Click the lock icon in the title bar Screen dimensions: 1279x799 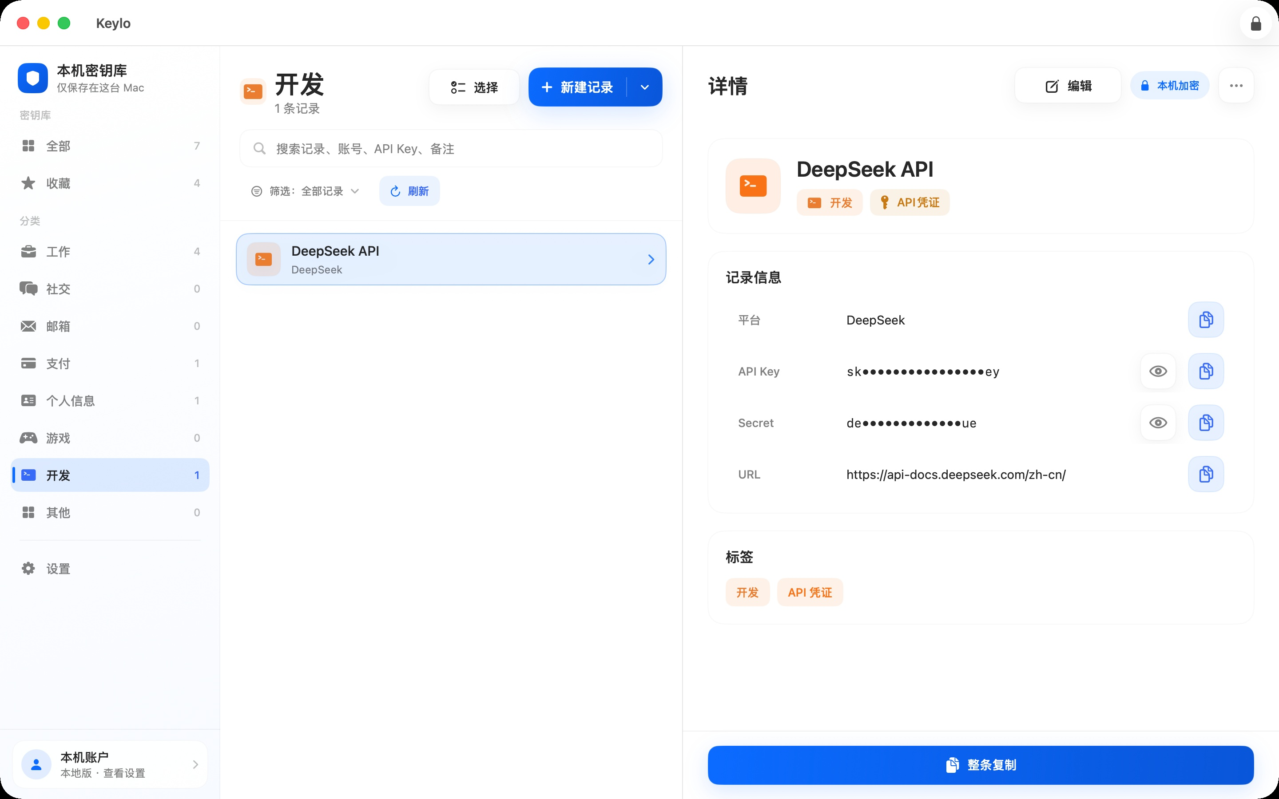1256,23
